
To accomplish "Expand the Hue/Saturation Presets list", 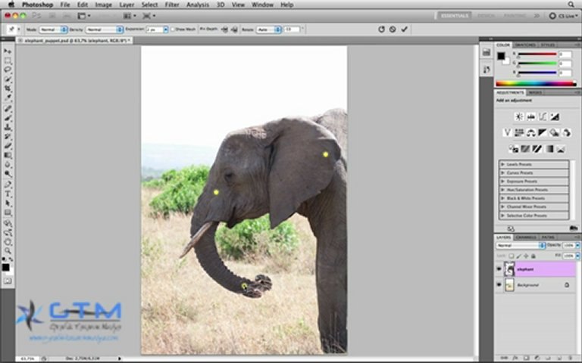I will tap(502, 190).
